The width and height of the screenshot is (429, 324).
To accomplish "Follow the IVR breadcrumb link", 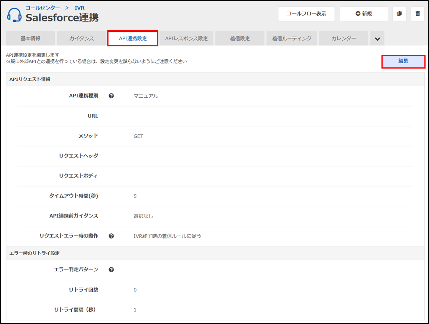I will click(79, 8).
